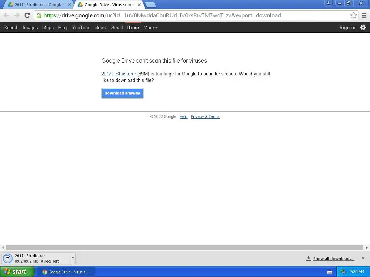Go forward with the forward arrow
This screenshot has width=370, height=277.
pyautogui.click(x=17, y=15)
